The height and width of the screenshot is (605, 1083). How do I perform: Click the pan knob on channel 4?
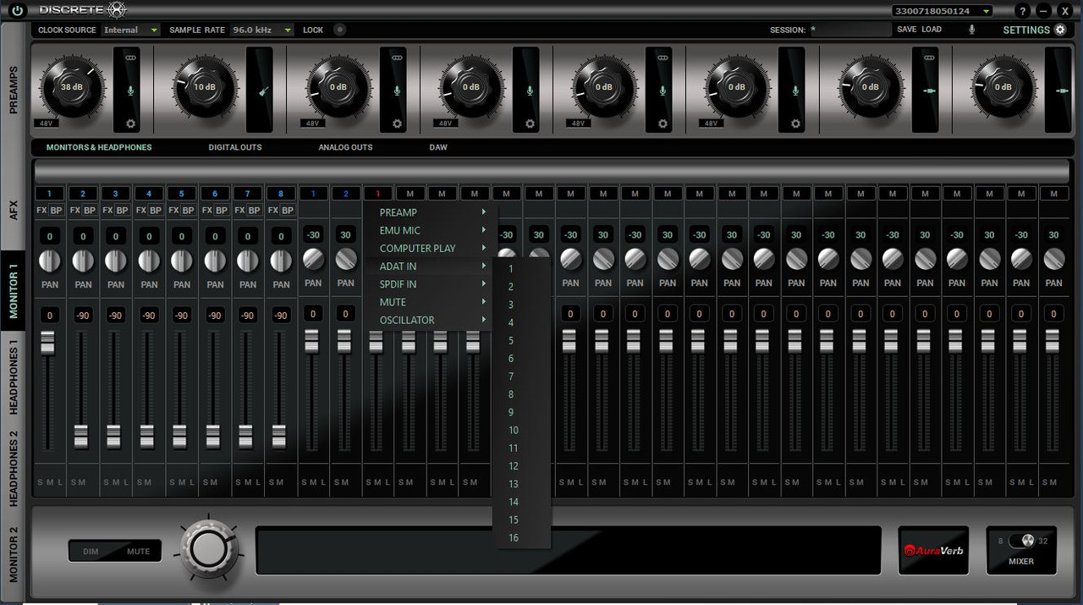(x=149, y=261)
